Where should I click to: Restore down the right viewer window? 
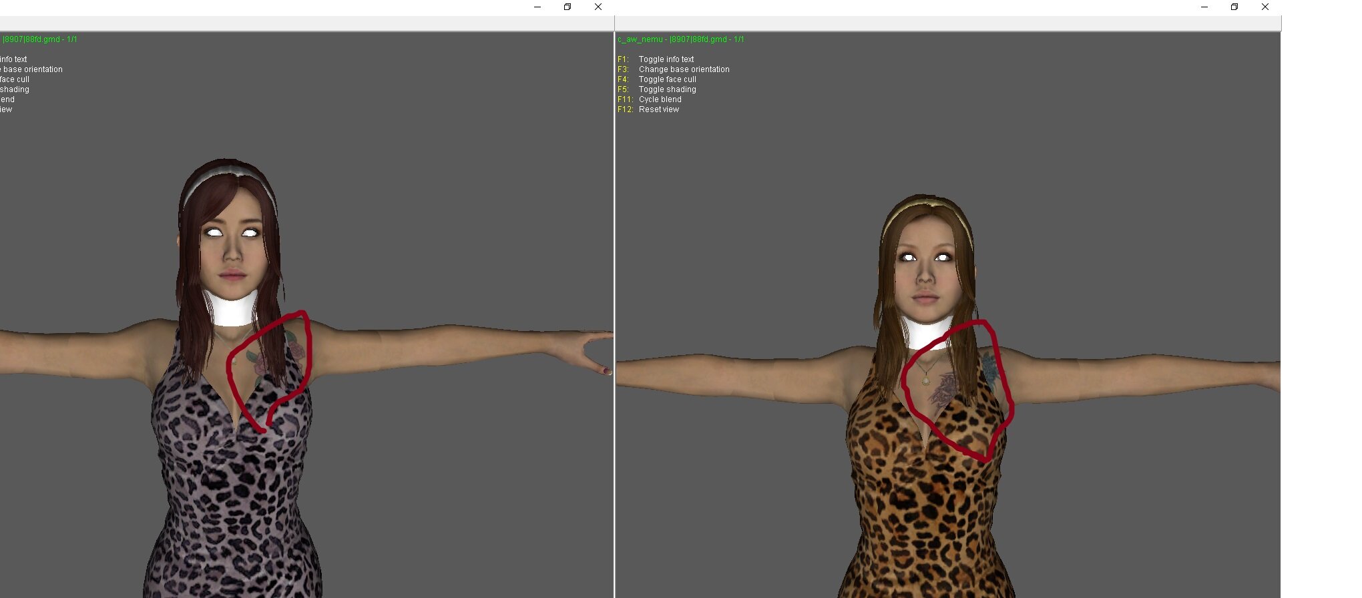tap(1234, 7)
